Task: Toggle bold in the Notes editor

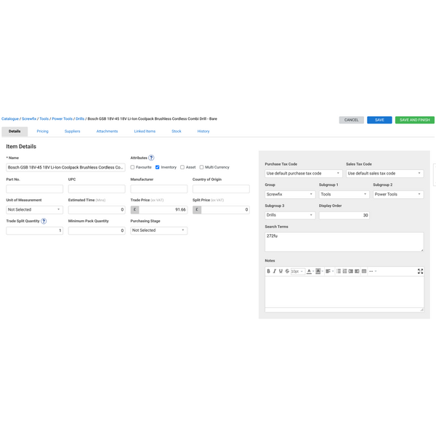Action: (268, 271)
